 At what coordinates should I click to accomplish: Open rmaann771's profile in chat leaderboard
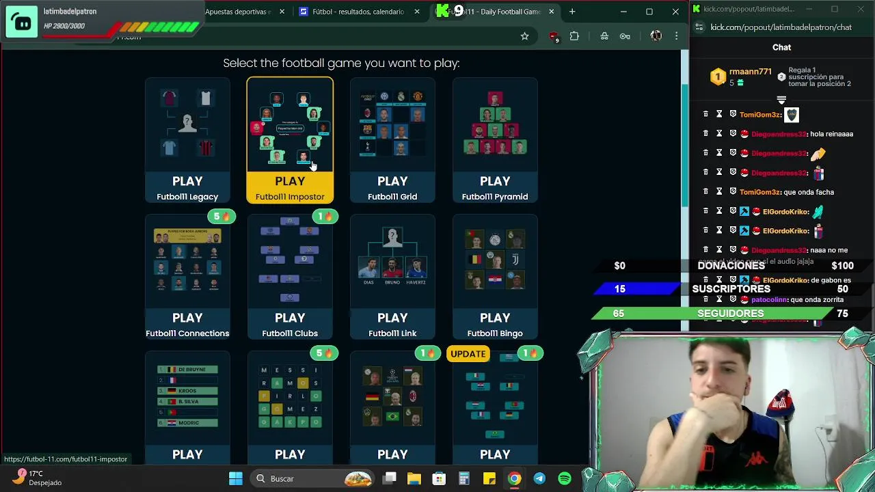tap(750, 72)
